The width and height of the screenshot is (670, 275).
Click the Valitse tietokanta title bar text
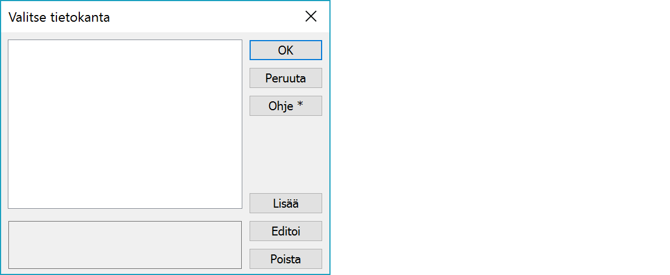pyautogui.click(x=59, y=17)
